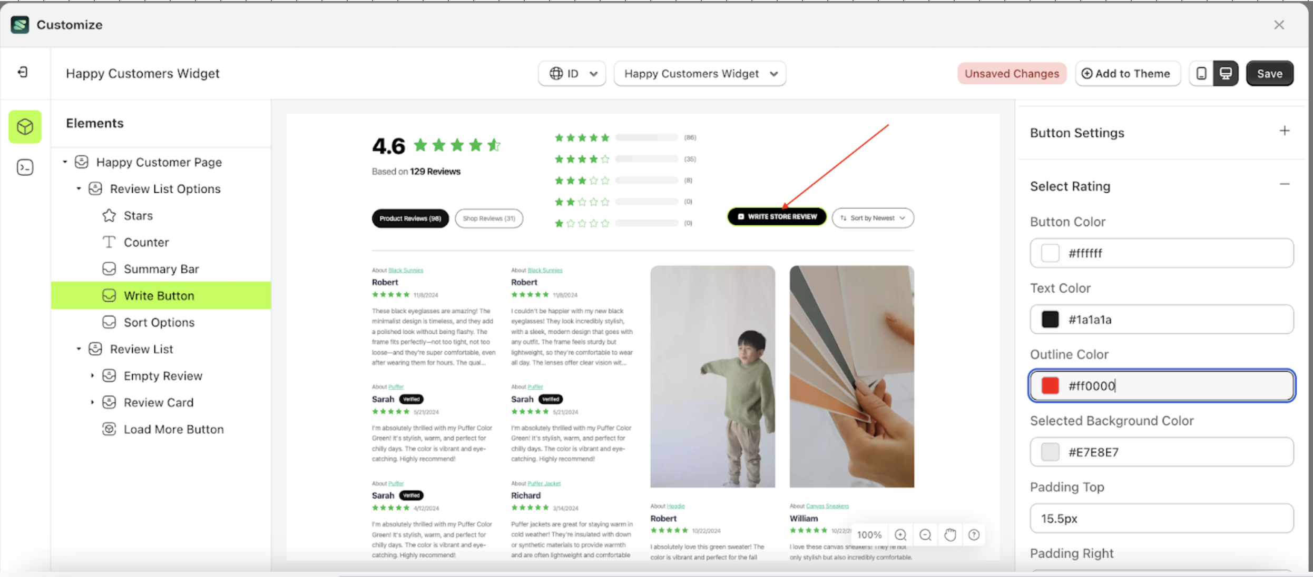Switch to the Product Reviews tab
The width and height of the screenshot is (1313, 577).
point(410,218)
